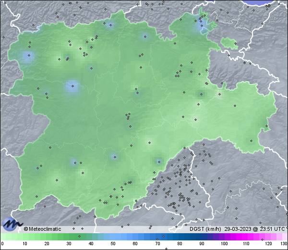
Task: Click the 23:51 UTC time text
Action: 272,229
